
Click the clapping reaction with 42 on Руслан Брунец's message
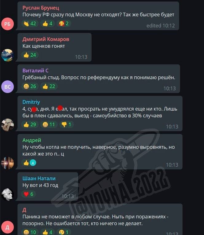tap(29, 24)
